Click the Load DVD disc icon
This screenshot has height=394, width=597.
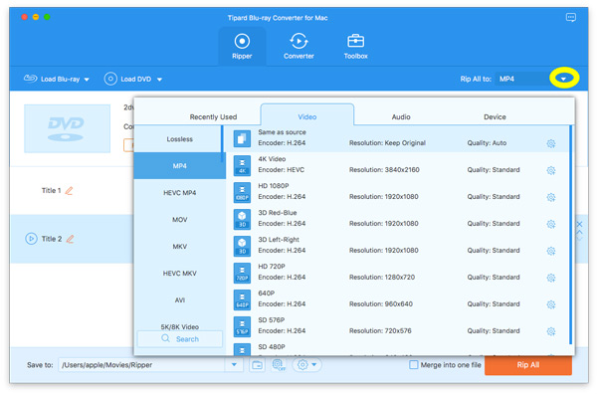coord(110,79)
